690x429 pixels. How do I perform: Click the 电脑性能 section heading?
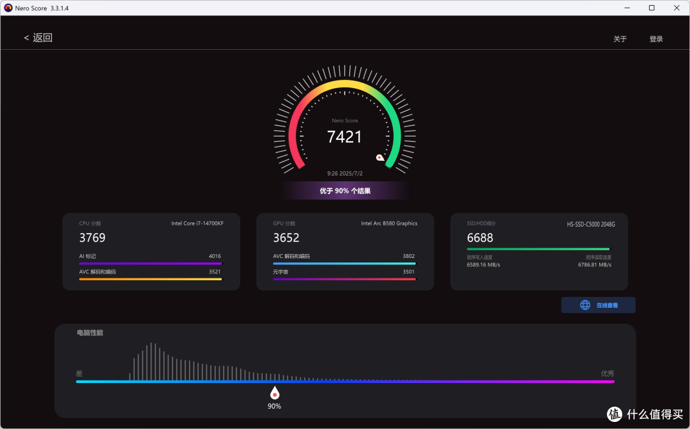(x=90, y=333)
